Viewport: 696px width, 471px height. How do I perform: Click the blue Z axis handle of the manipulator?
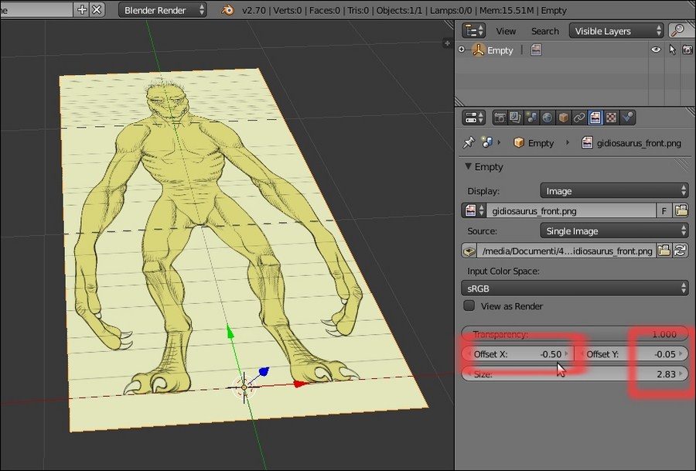coord(264,371)
